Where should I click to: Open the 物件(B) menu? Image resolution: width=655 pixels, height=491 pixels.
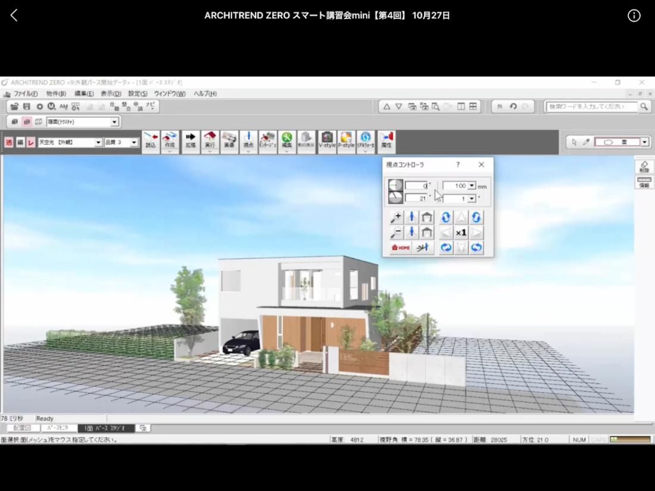[56, 93]
